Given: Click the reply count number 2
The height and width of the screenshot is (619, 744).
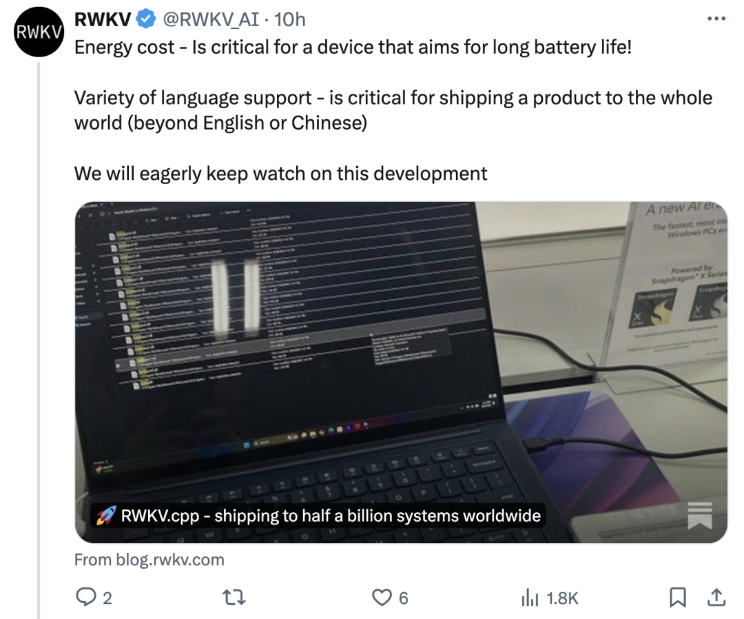Looking at the screenshot, I should pos(107,598).
